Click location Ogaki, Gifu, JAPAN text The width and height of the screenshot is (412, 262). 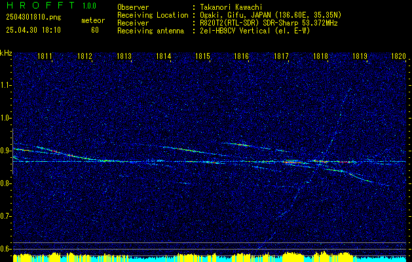coord(271,15)
